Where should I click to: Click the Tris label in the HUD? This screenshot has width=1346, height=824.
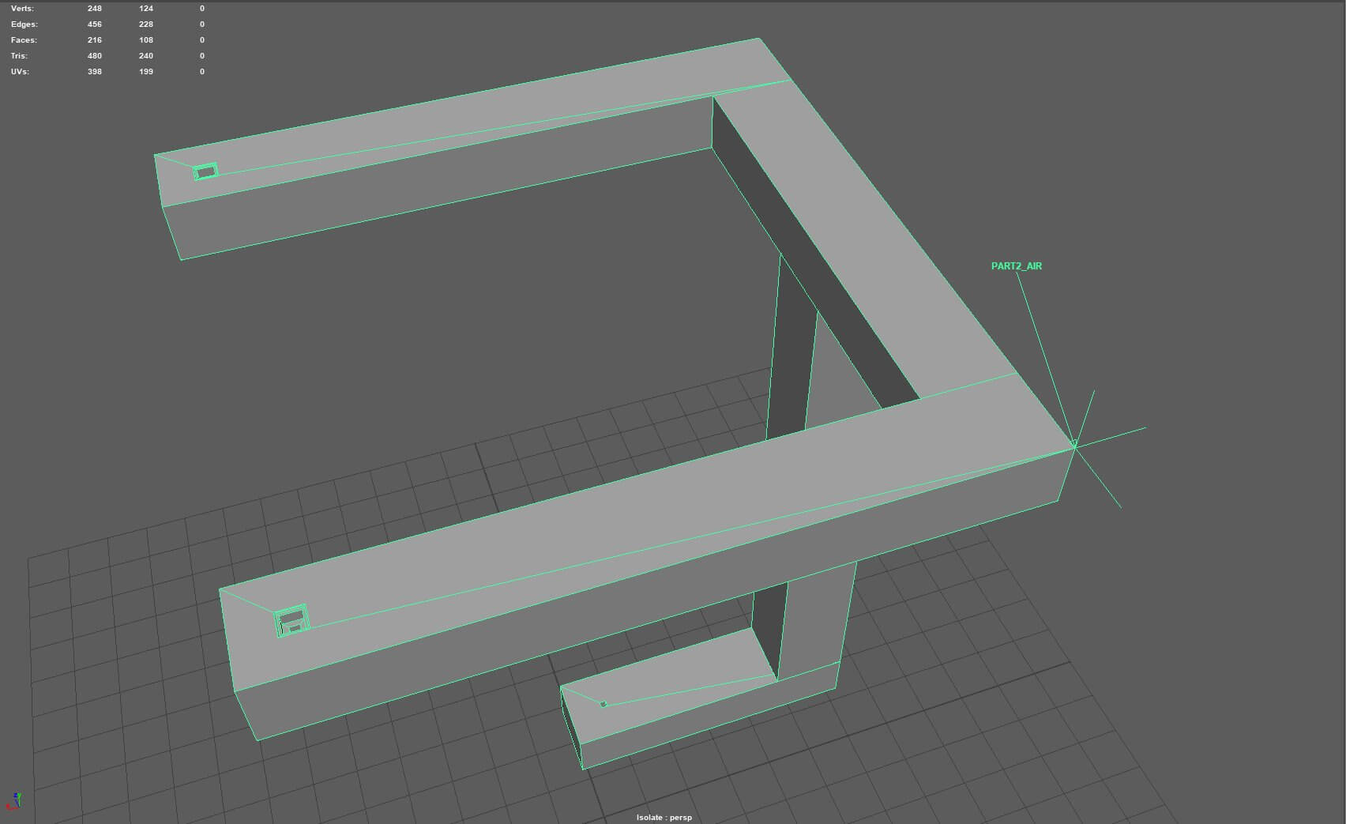coord(19,56)
